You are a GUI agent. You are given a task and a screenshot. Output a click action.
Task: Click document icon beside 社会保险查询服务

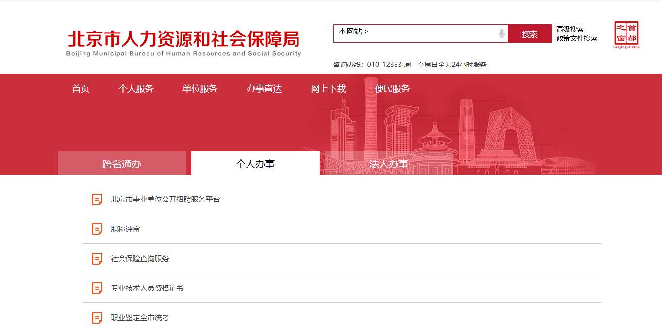tap(98, 259)
